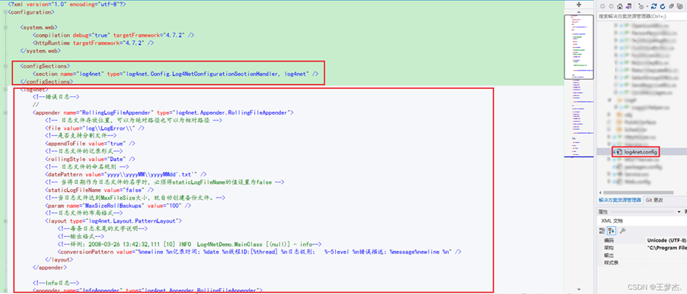Click the Show All Files icon
This screenshot has width=687, height=294.
click(x=680, y=6)
